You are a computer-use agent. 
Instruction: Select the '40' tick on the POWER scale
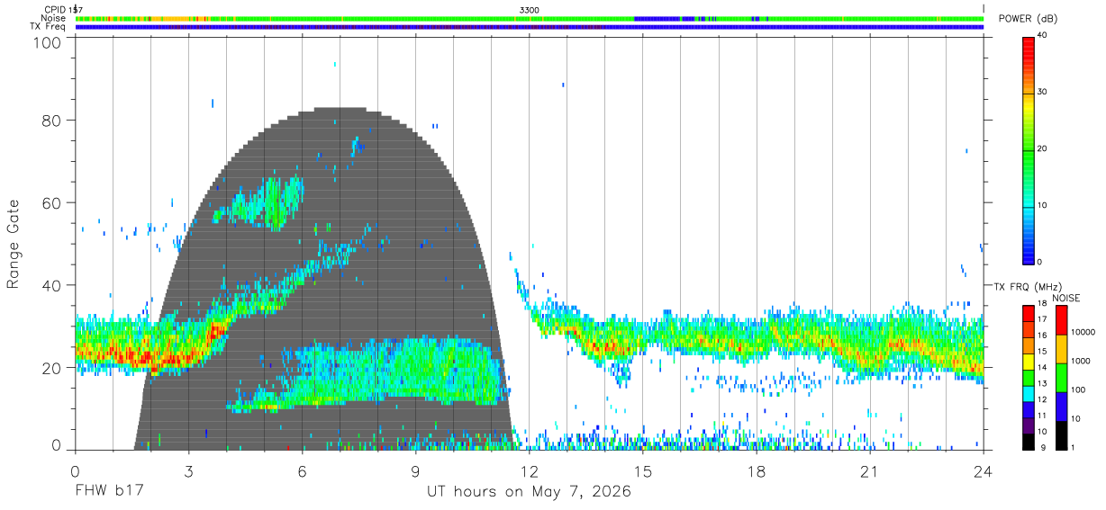pos(1043,35)
